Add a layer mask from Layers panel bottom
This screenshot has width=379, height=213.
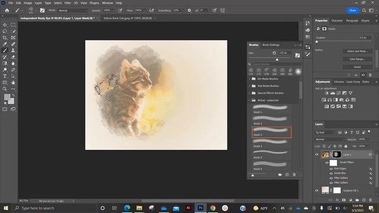[343, 200]
